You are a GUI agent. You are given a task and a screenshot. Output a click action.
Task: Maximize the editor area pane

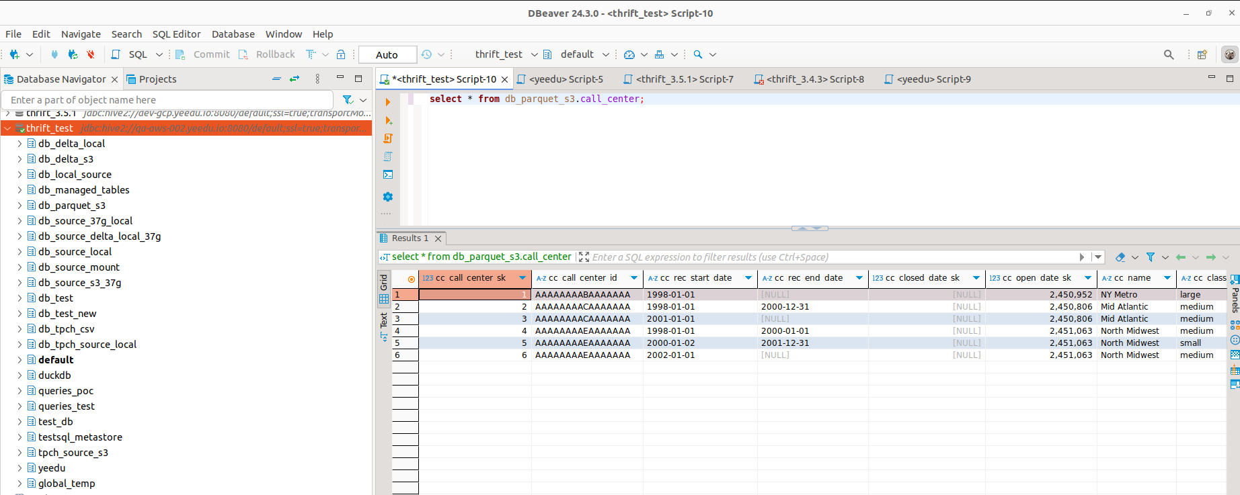tap(1230, 78)
